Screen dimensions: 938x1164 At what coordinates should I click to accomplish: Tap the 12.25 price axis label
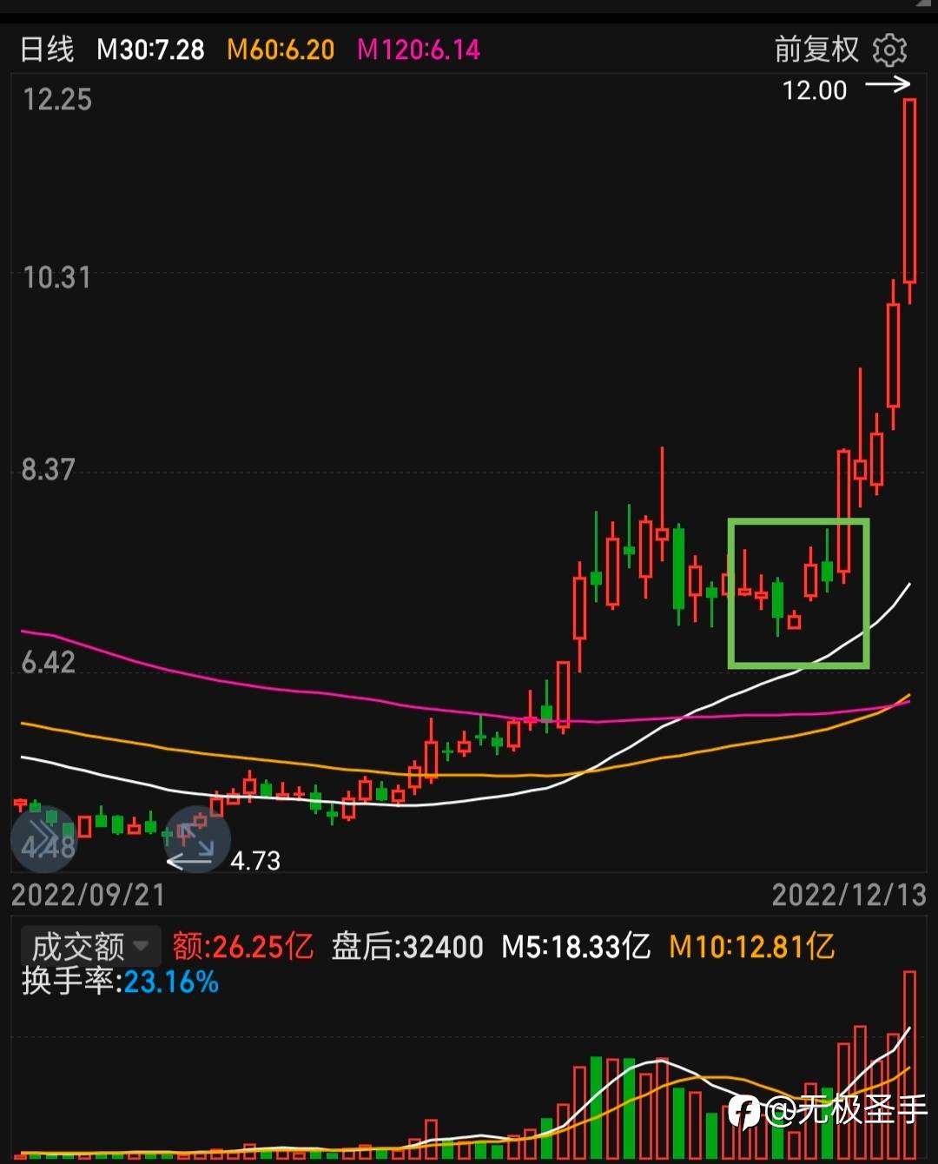tap(57, 100)
